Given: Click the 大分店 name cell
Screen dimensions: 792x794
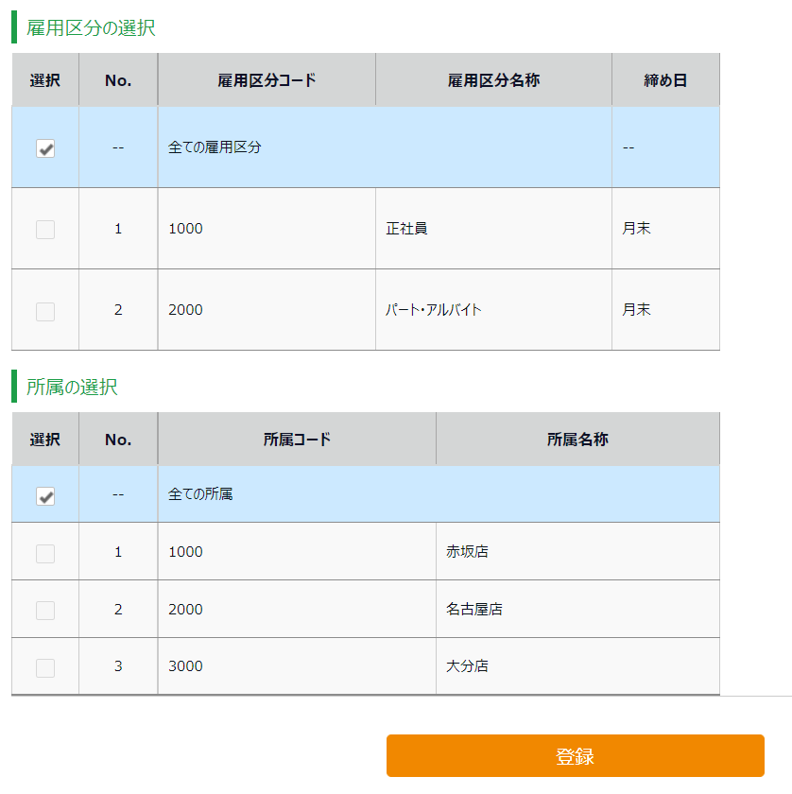Looking at the screenshot, I should pyautogui.click(x=468, y=666).
